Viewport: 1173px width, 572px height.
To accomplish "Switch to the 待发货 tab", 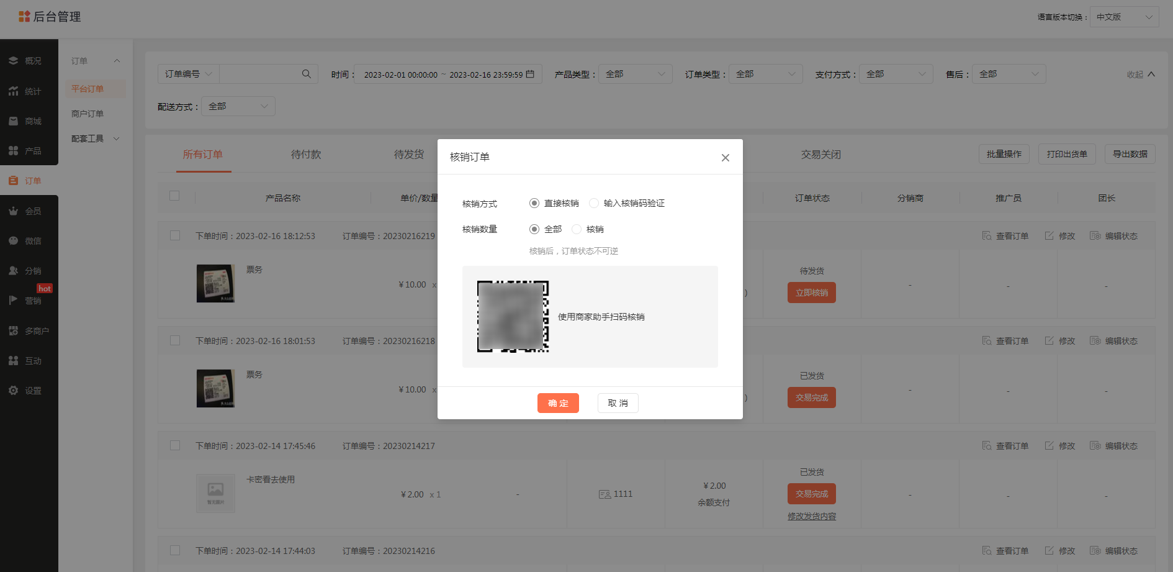I will click(409, 155).
